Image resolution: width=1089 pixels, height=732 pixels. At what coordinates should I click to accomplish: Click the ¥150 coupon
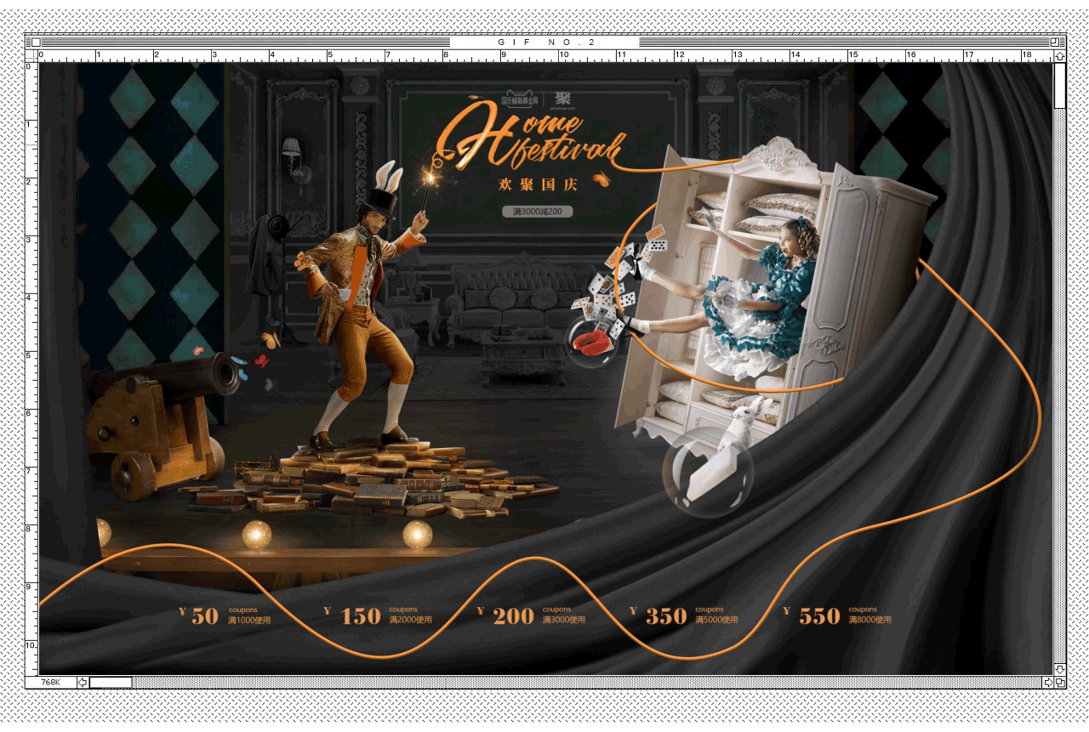click(378, 616)
